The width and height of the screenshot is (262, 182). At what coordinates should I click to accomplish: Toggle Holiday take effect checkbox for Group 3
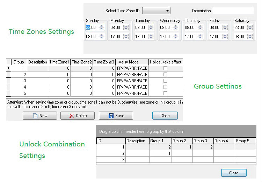pyautogui.click(x=165, y=81)
